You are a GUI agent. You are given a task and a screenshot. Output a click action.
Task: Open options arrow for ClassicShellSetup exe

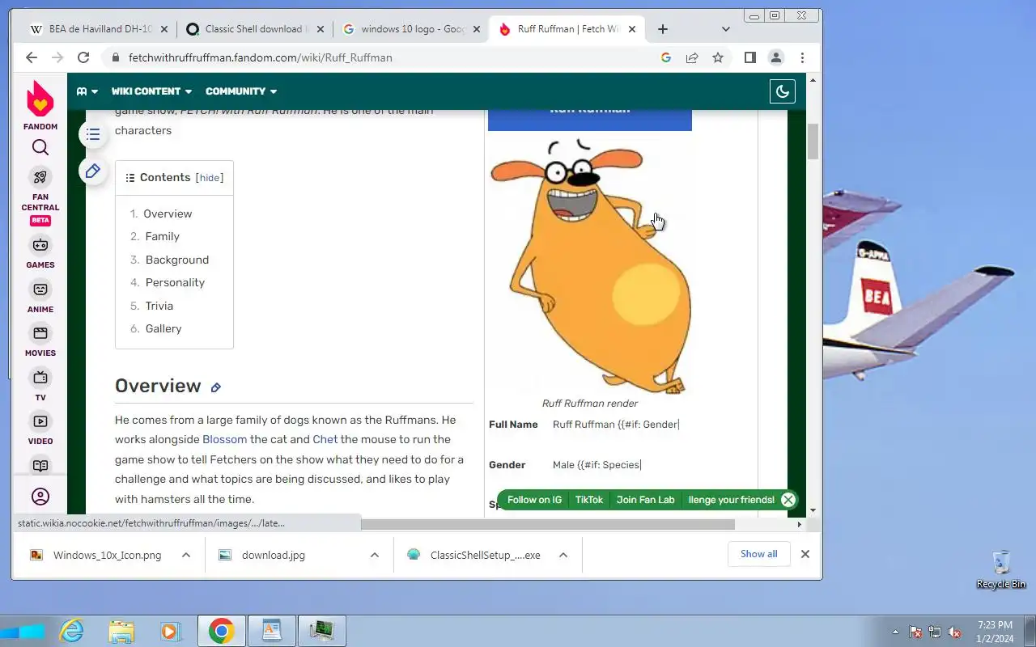563,555
